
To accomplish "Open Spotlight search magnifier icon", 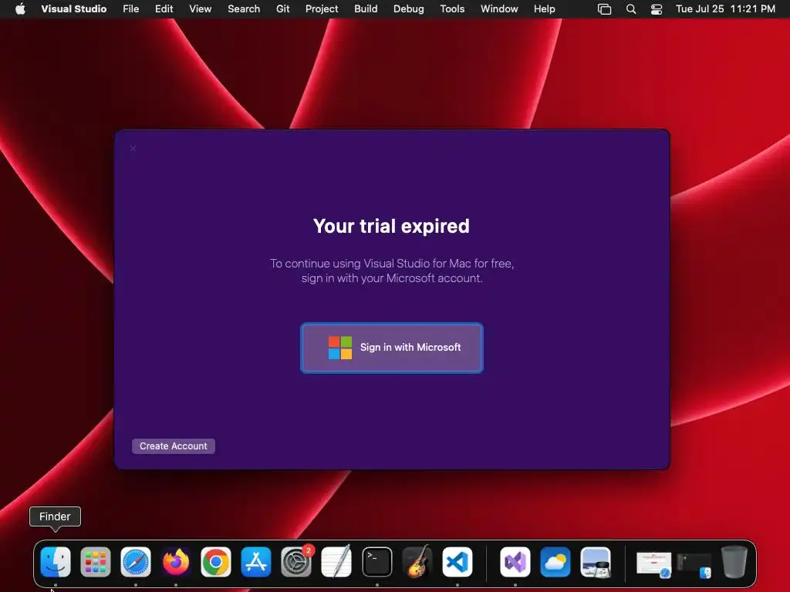I will pyautogui.click(x=631, y=9).
